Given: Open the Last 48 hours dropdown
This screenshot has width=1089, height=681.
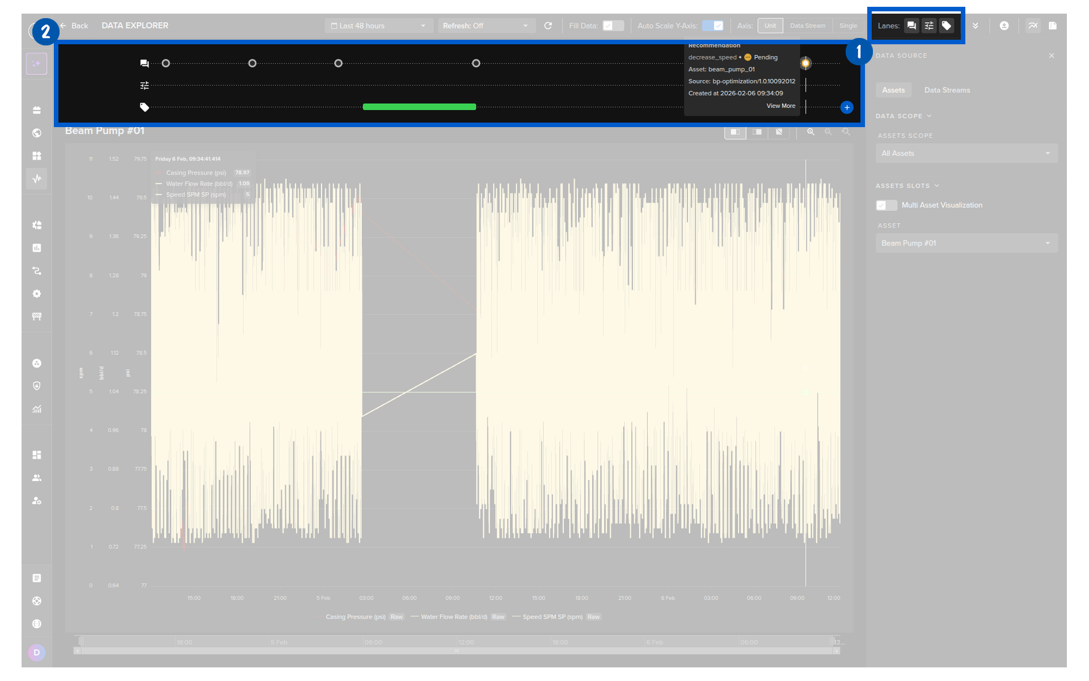Looking at the screenshot, I should pos(378,26).
